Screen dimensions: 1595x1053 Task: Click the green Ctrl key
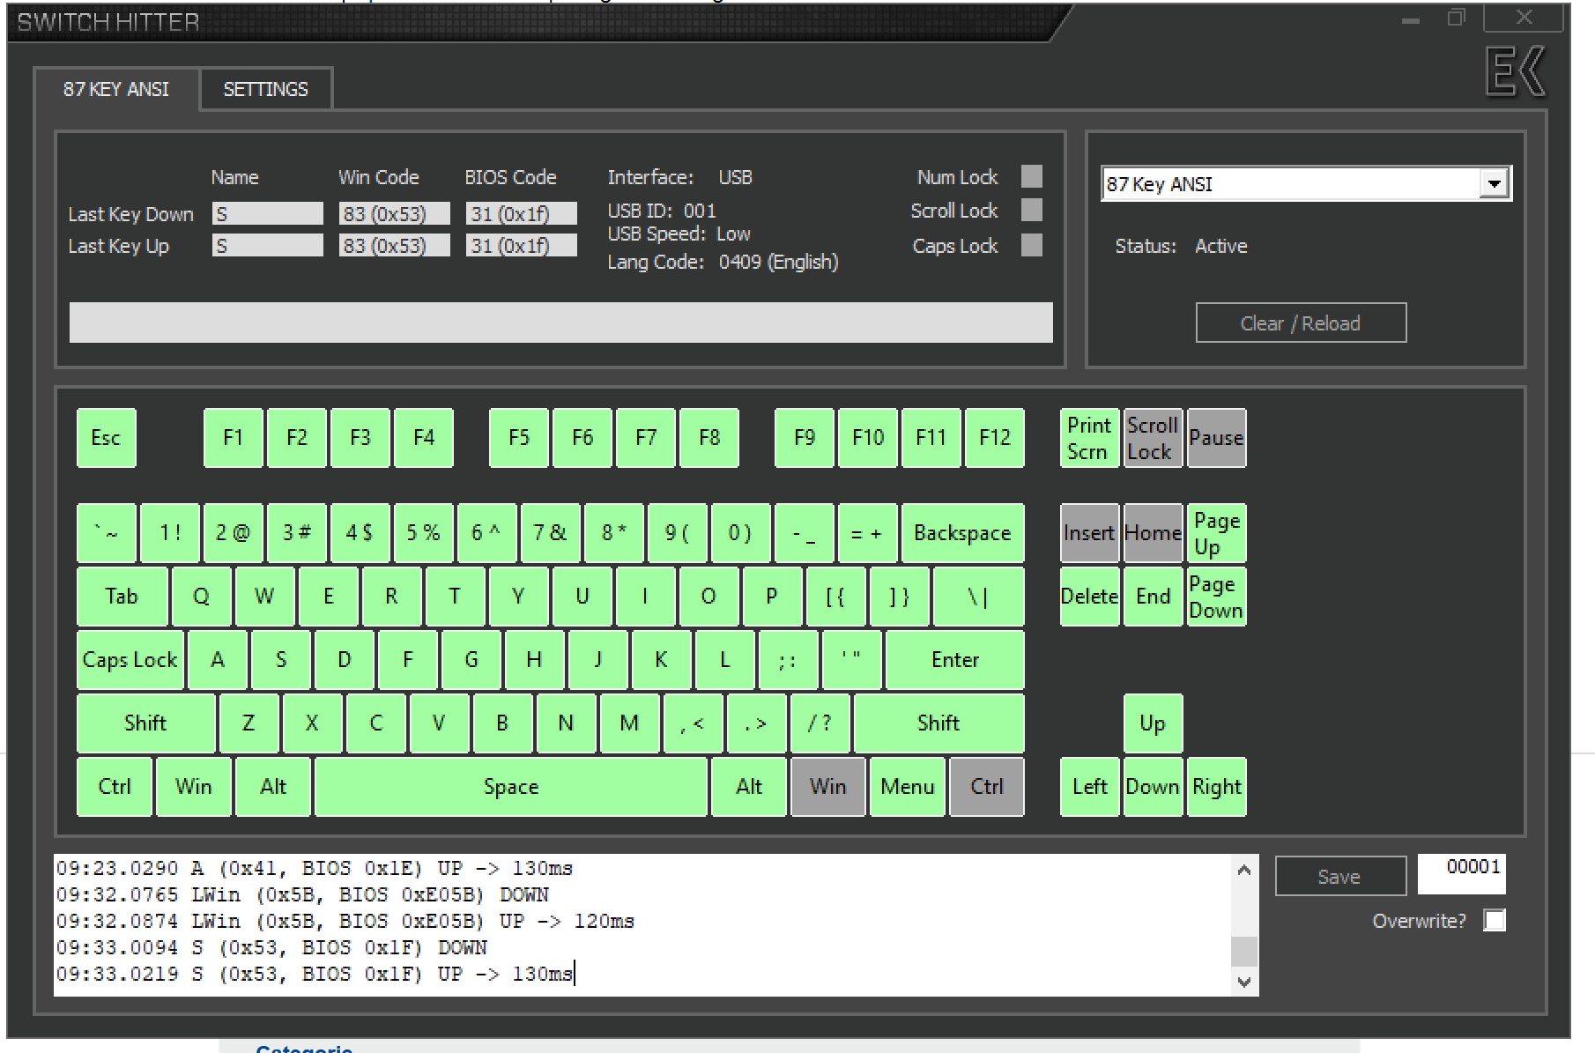pos(115,787)
